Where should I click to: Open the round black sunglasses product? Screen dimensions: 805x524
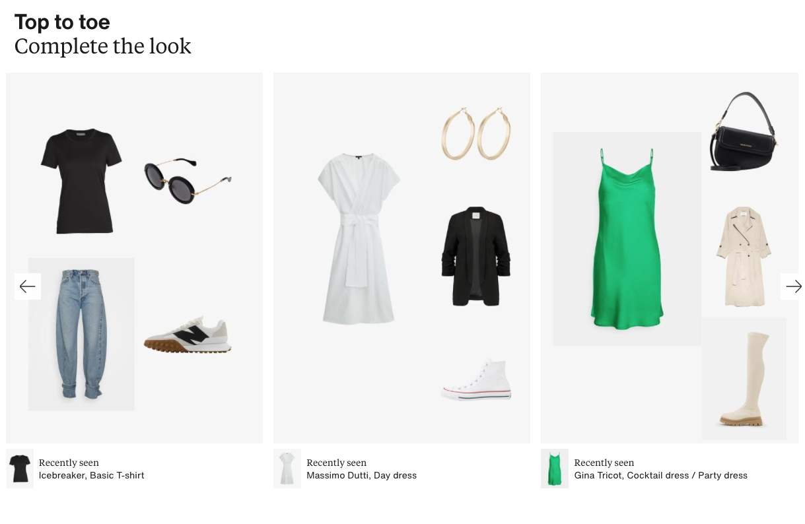(x=188, y=180)
